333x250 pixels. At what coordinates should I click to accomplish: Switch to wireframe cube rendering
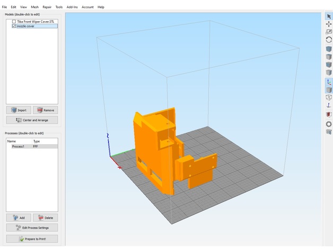pyautogui.click(x=329, y=98)
